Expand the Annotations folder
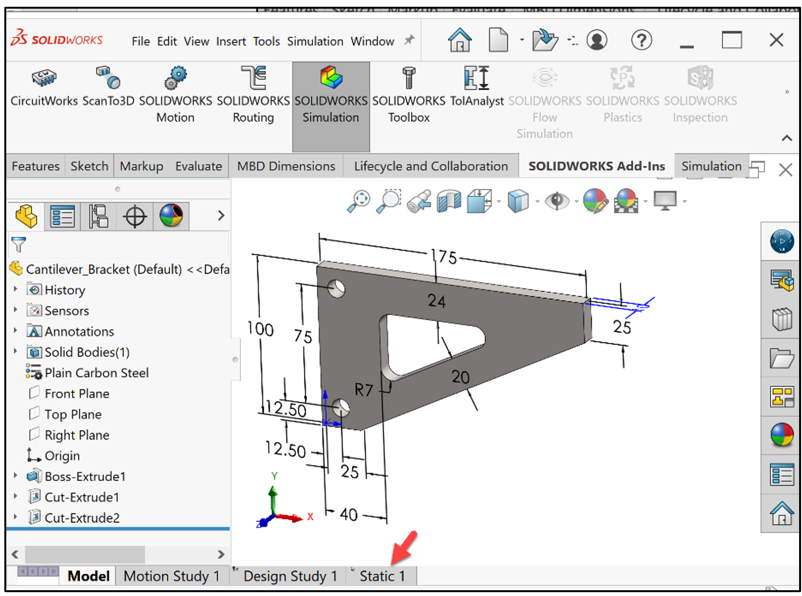Viewport: 802px width, 596px height. click(14, 331)
